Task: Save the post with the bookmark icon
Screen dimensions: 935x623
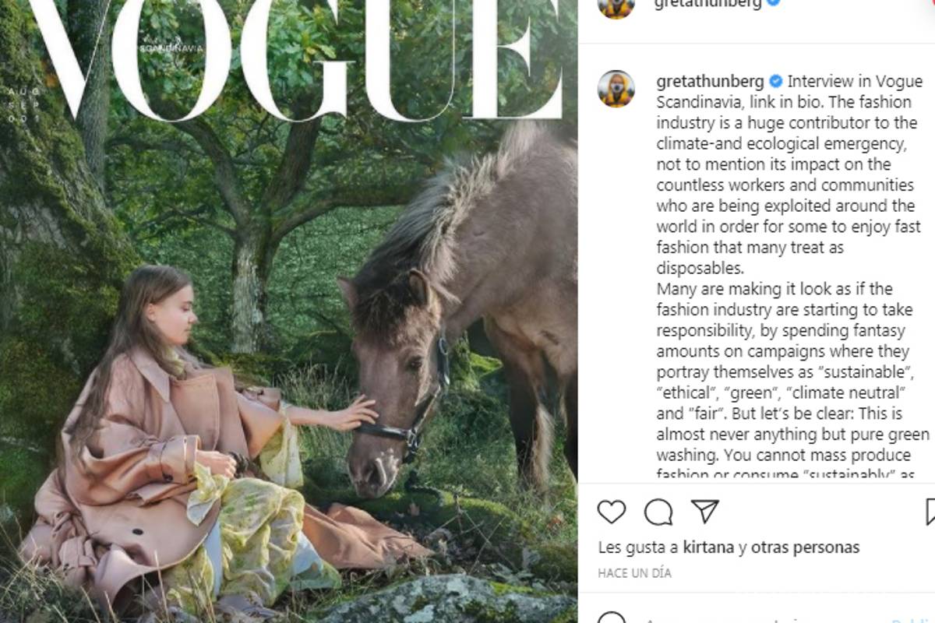Action: coord(930,512)
